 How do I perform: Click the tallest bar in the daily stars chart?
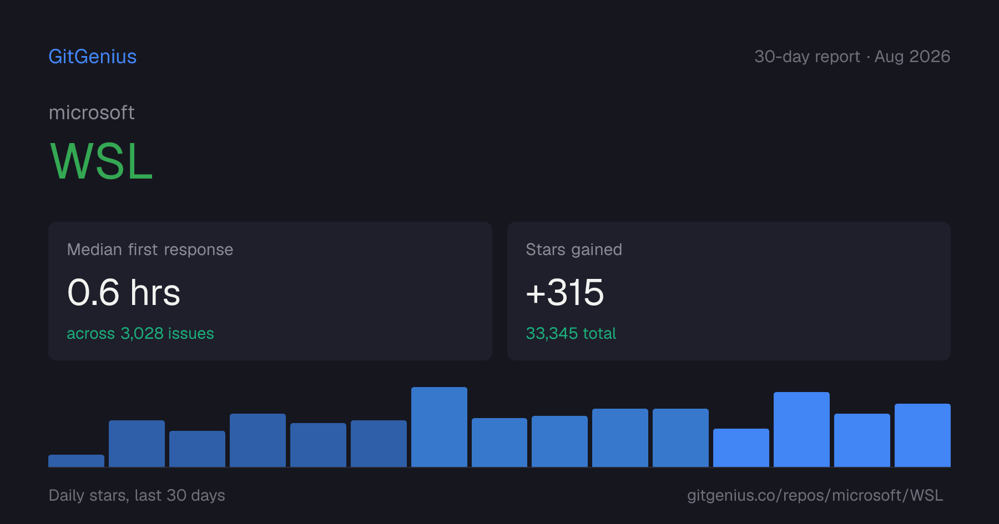(439, 427)
